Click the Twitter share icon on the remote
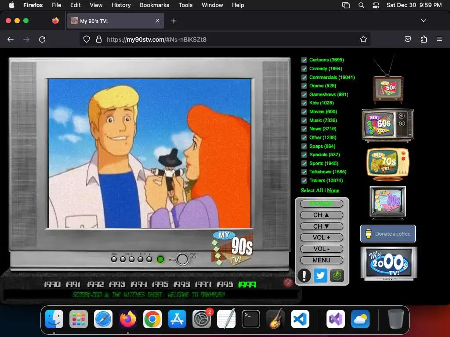Viewport: 450px width, 337px height. click(x=320, y=276)
